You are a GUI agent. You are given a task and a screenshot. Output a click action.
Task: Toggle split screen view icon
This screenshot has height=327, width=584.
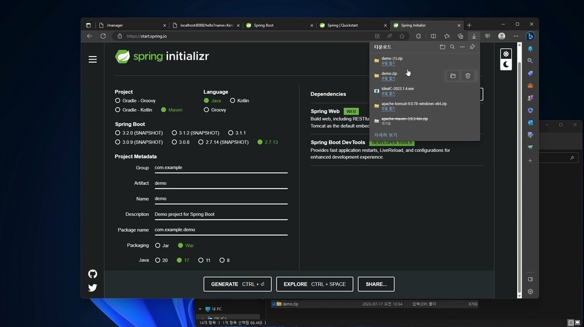[433, 36]
